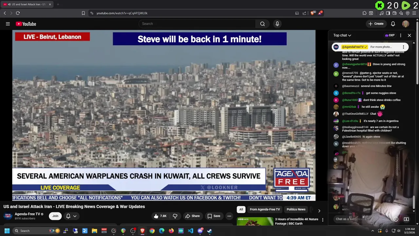Open Brave Leo AI sparkle icon

tap(401, 13)
